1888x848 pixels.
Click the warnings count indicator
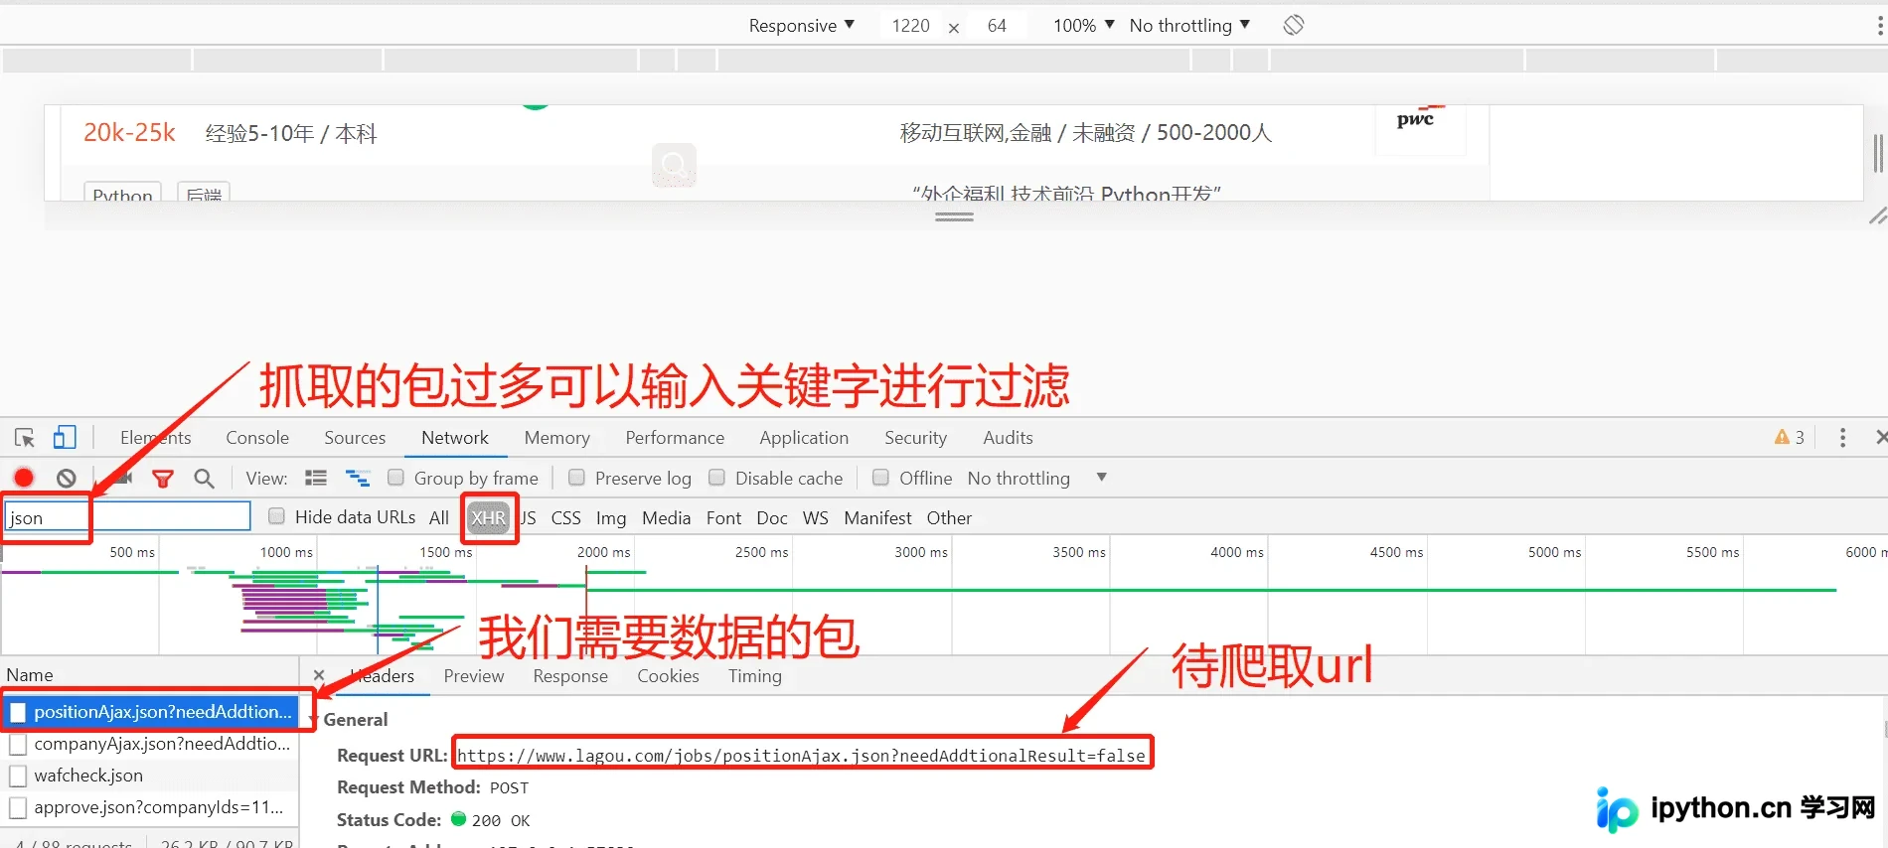point(1790,438)
